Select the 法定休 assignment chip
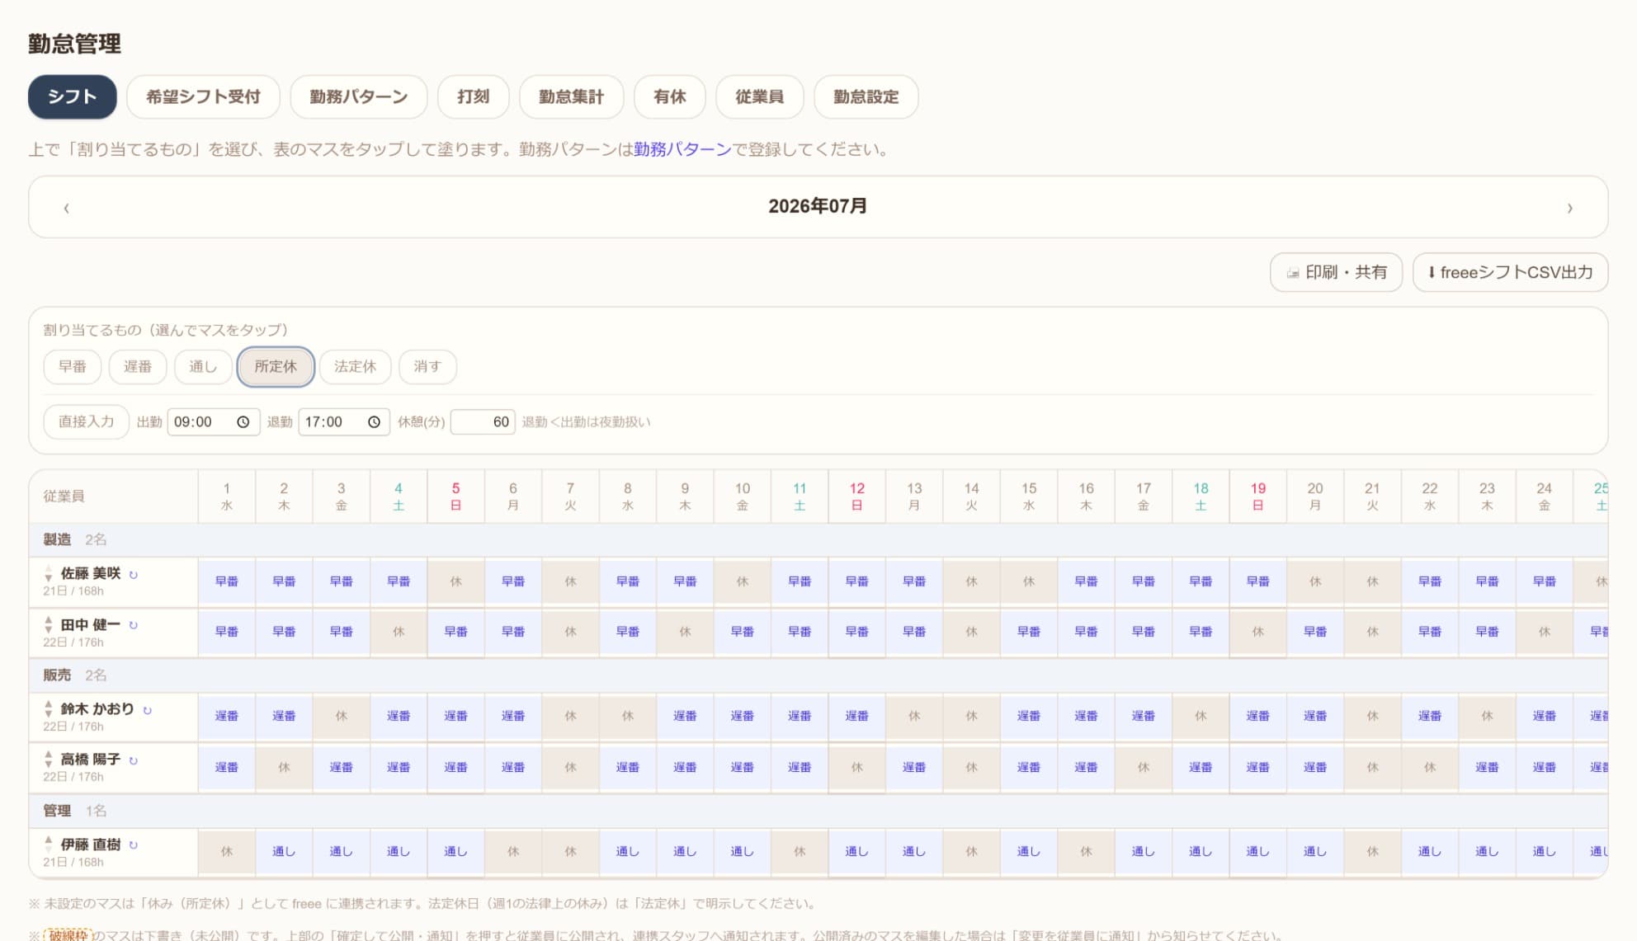Image resolution: width=1637 pixels, height=941 pixels. click(x=356, y=367)
